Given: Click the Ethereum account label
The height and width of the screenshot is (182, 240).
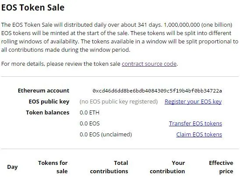Looking at the screenshot, I should pos(44,91).
